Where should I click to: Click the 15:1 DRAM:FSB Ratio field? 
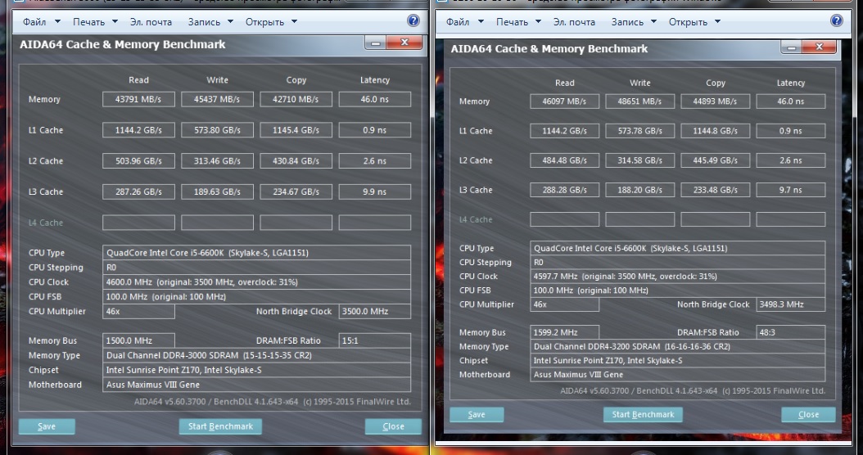pyautogui.click(x=374, y=340)
